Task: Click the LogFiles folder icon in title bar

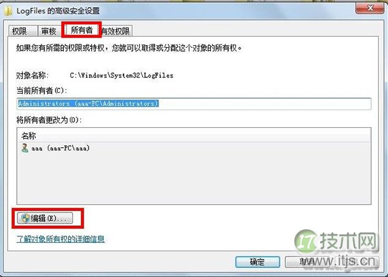Action: (8, 11)
